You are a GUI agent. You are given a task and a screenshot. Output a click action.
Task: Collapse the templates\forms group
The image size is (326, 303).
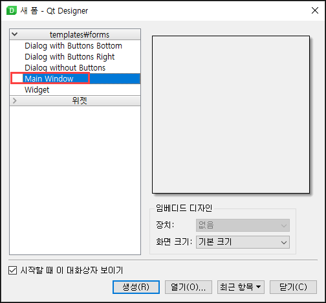[x=14, y=34]
